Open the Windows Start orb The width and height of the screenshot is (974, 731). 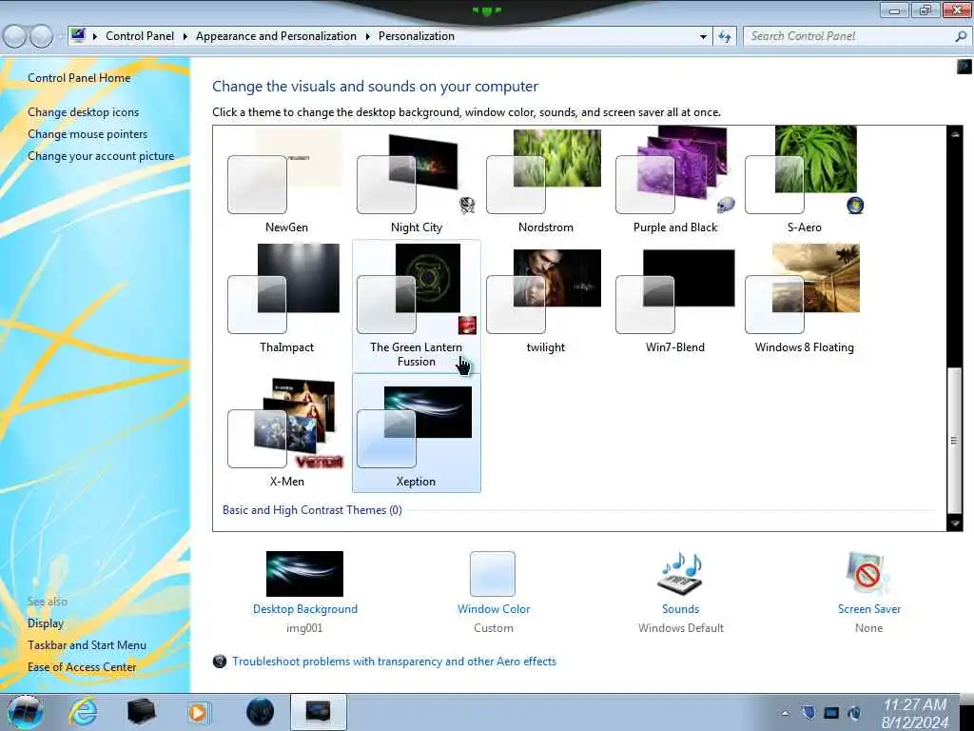tap(26, 712)
